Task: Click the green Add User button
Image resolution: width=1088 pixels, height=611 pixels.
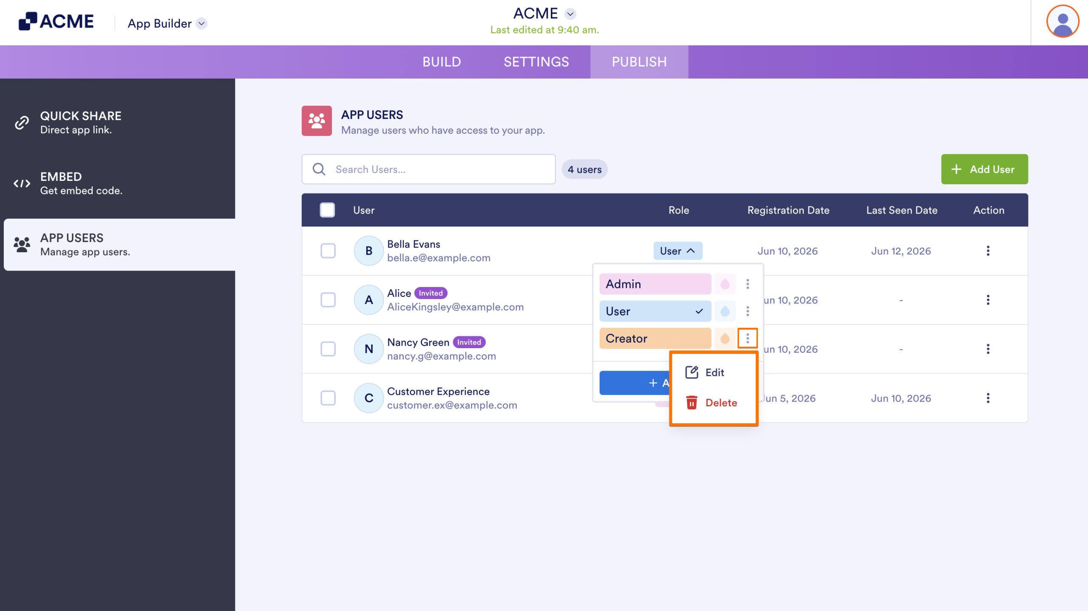Action: [984, 169]
